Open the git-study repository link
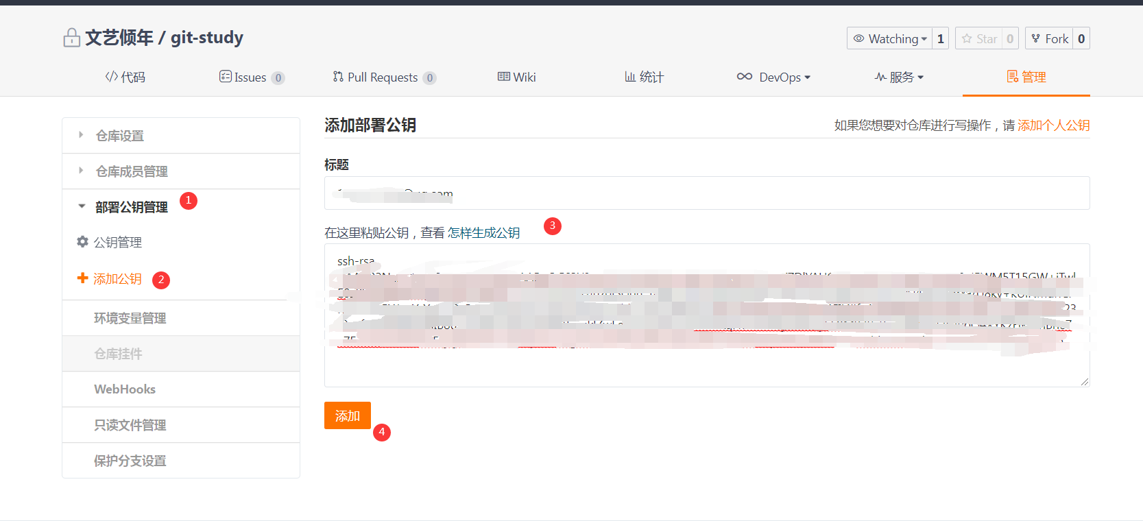Screen dimensions: 1143x521 pos(207,37)
